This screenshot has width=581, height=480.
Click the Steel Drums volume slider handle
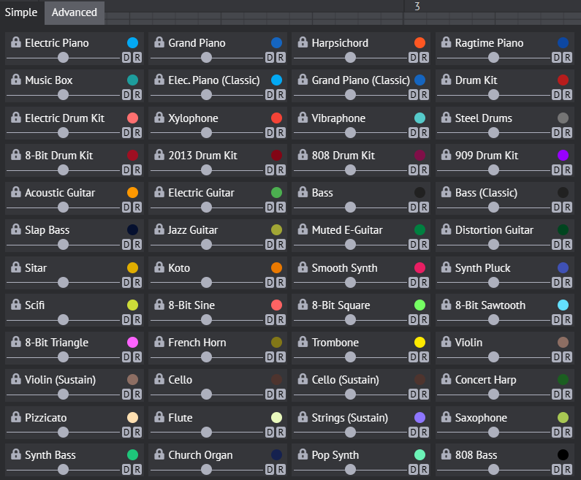click(493, 132)
